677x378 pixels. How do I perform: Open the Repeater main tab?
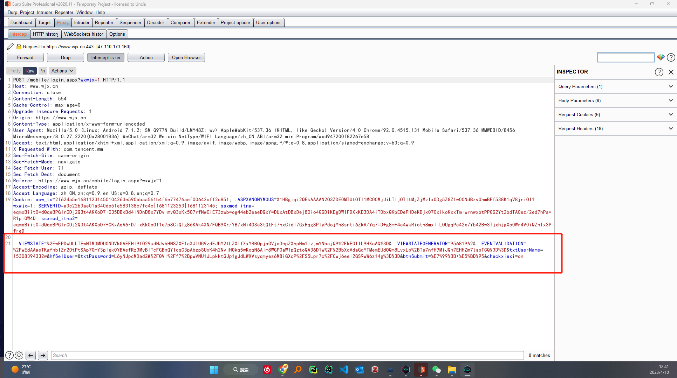[x=104, y=22]
